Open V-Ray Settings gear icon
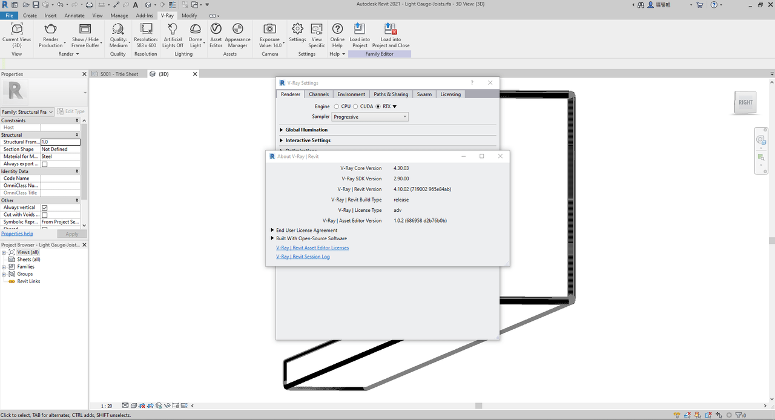The image size is (775, 420). point(297,28)
